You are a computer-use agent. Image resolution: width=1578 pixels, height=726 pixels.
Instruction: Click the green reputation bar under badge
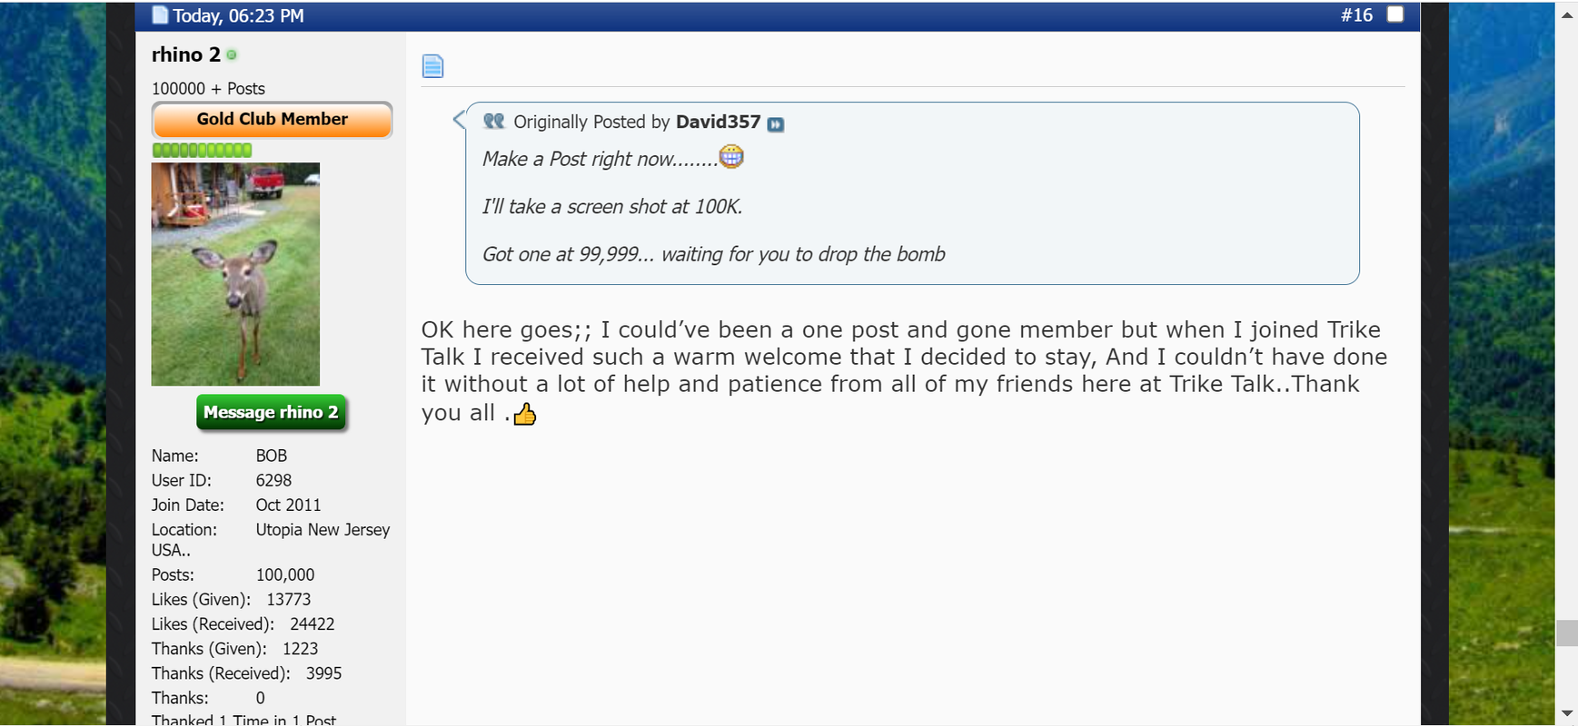(x=202, y=150)
